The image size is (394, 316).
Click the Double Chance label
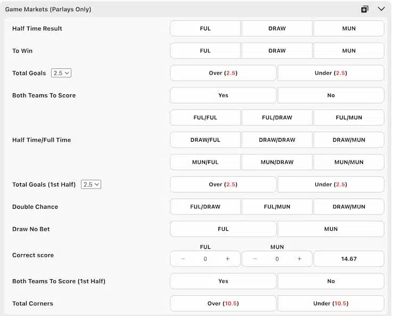35,207
